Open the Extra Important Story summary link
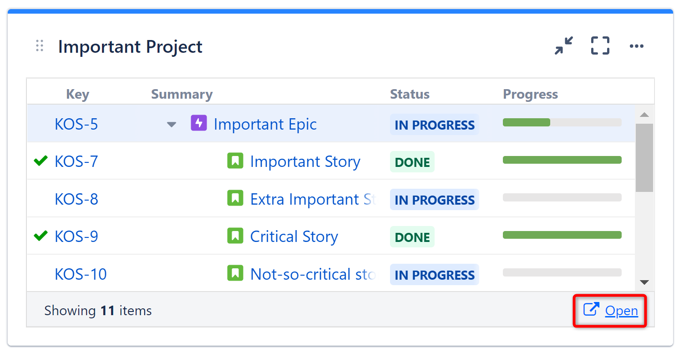 pyautogui.click(x=313, y=199)
